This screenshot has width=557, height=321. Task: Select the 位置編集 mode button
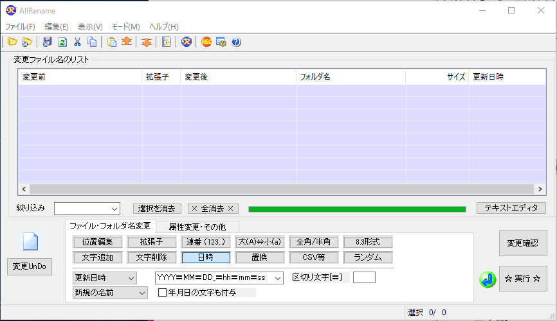pyautogui.click(x=97, y=242)
